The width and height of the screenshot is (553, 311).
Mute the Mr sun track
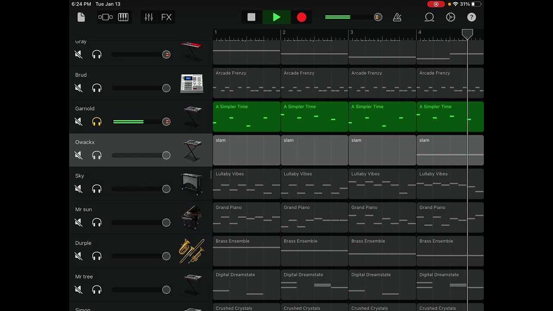[79, 223]
